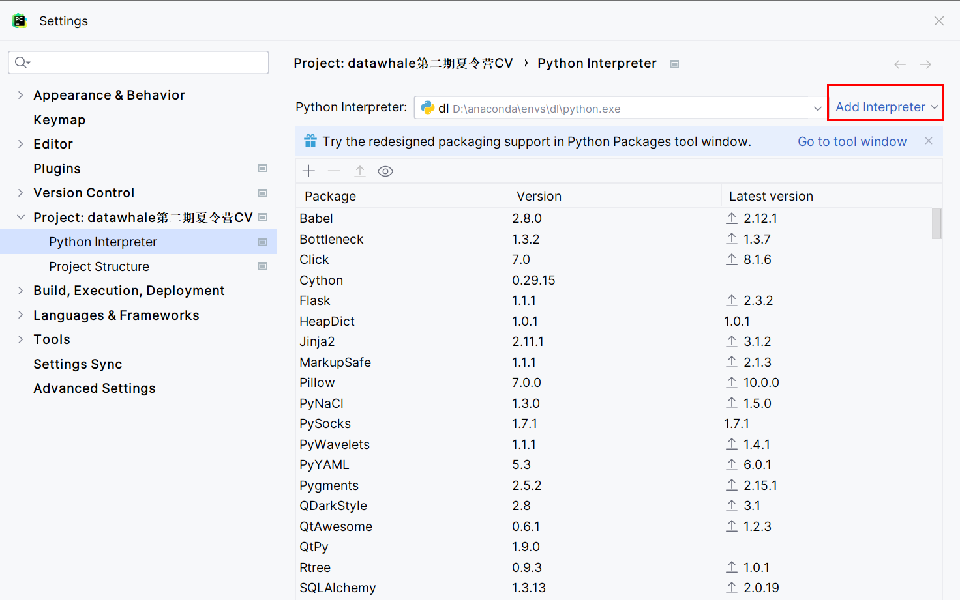Click project-level icon in Version Control row

click(x=263, y=193)
